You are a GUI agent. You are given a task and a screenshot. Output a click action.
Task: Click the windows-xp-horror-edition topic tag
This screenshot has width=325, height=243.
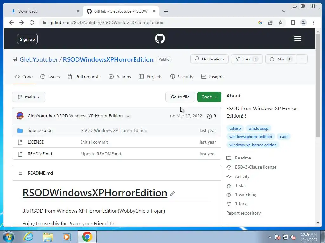(x=253, y=145)
